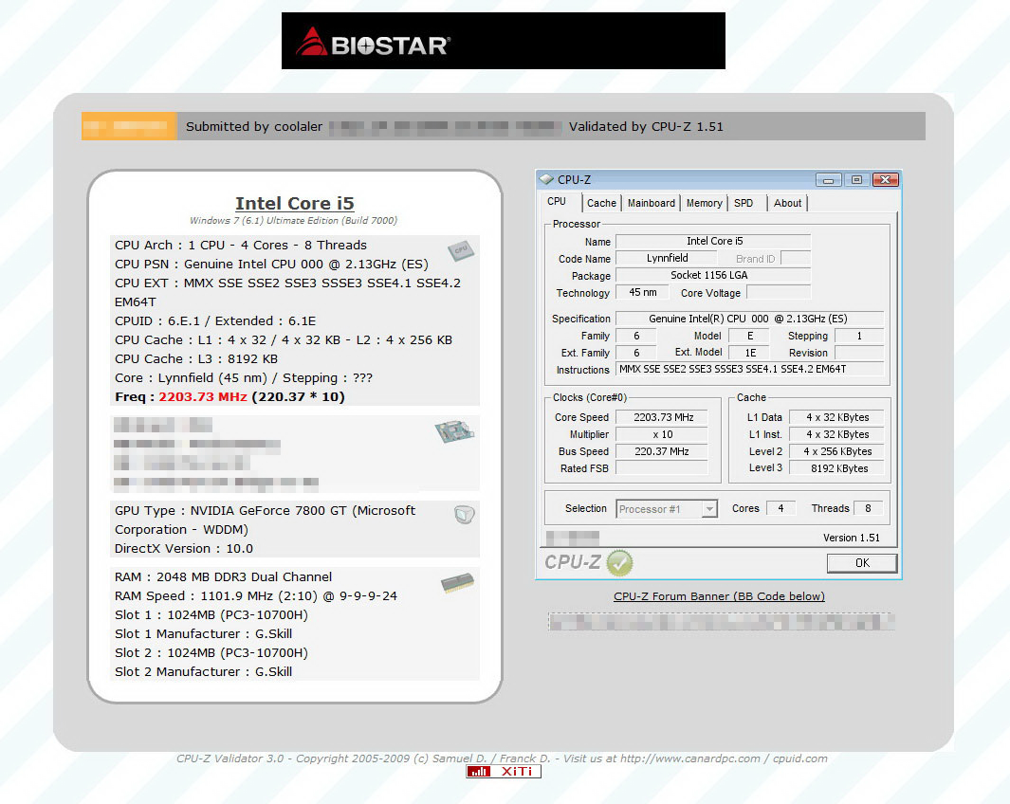Open the CPU-Z Forum Banner link
The width and height of the screenshot is (1010, 804).
coord(719,596)
